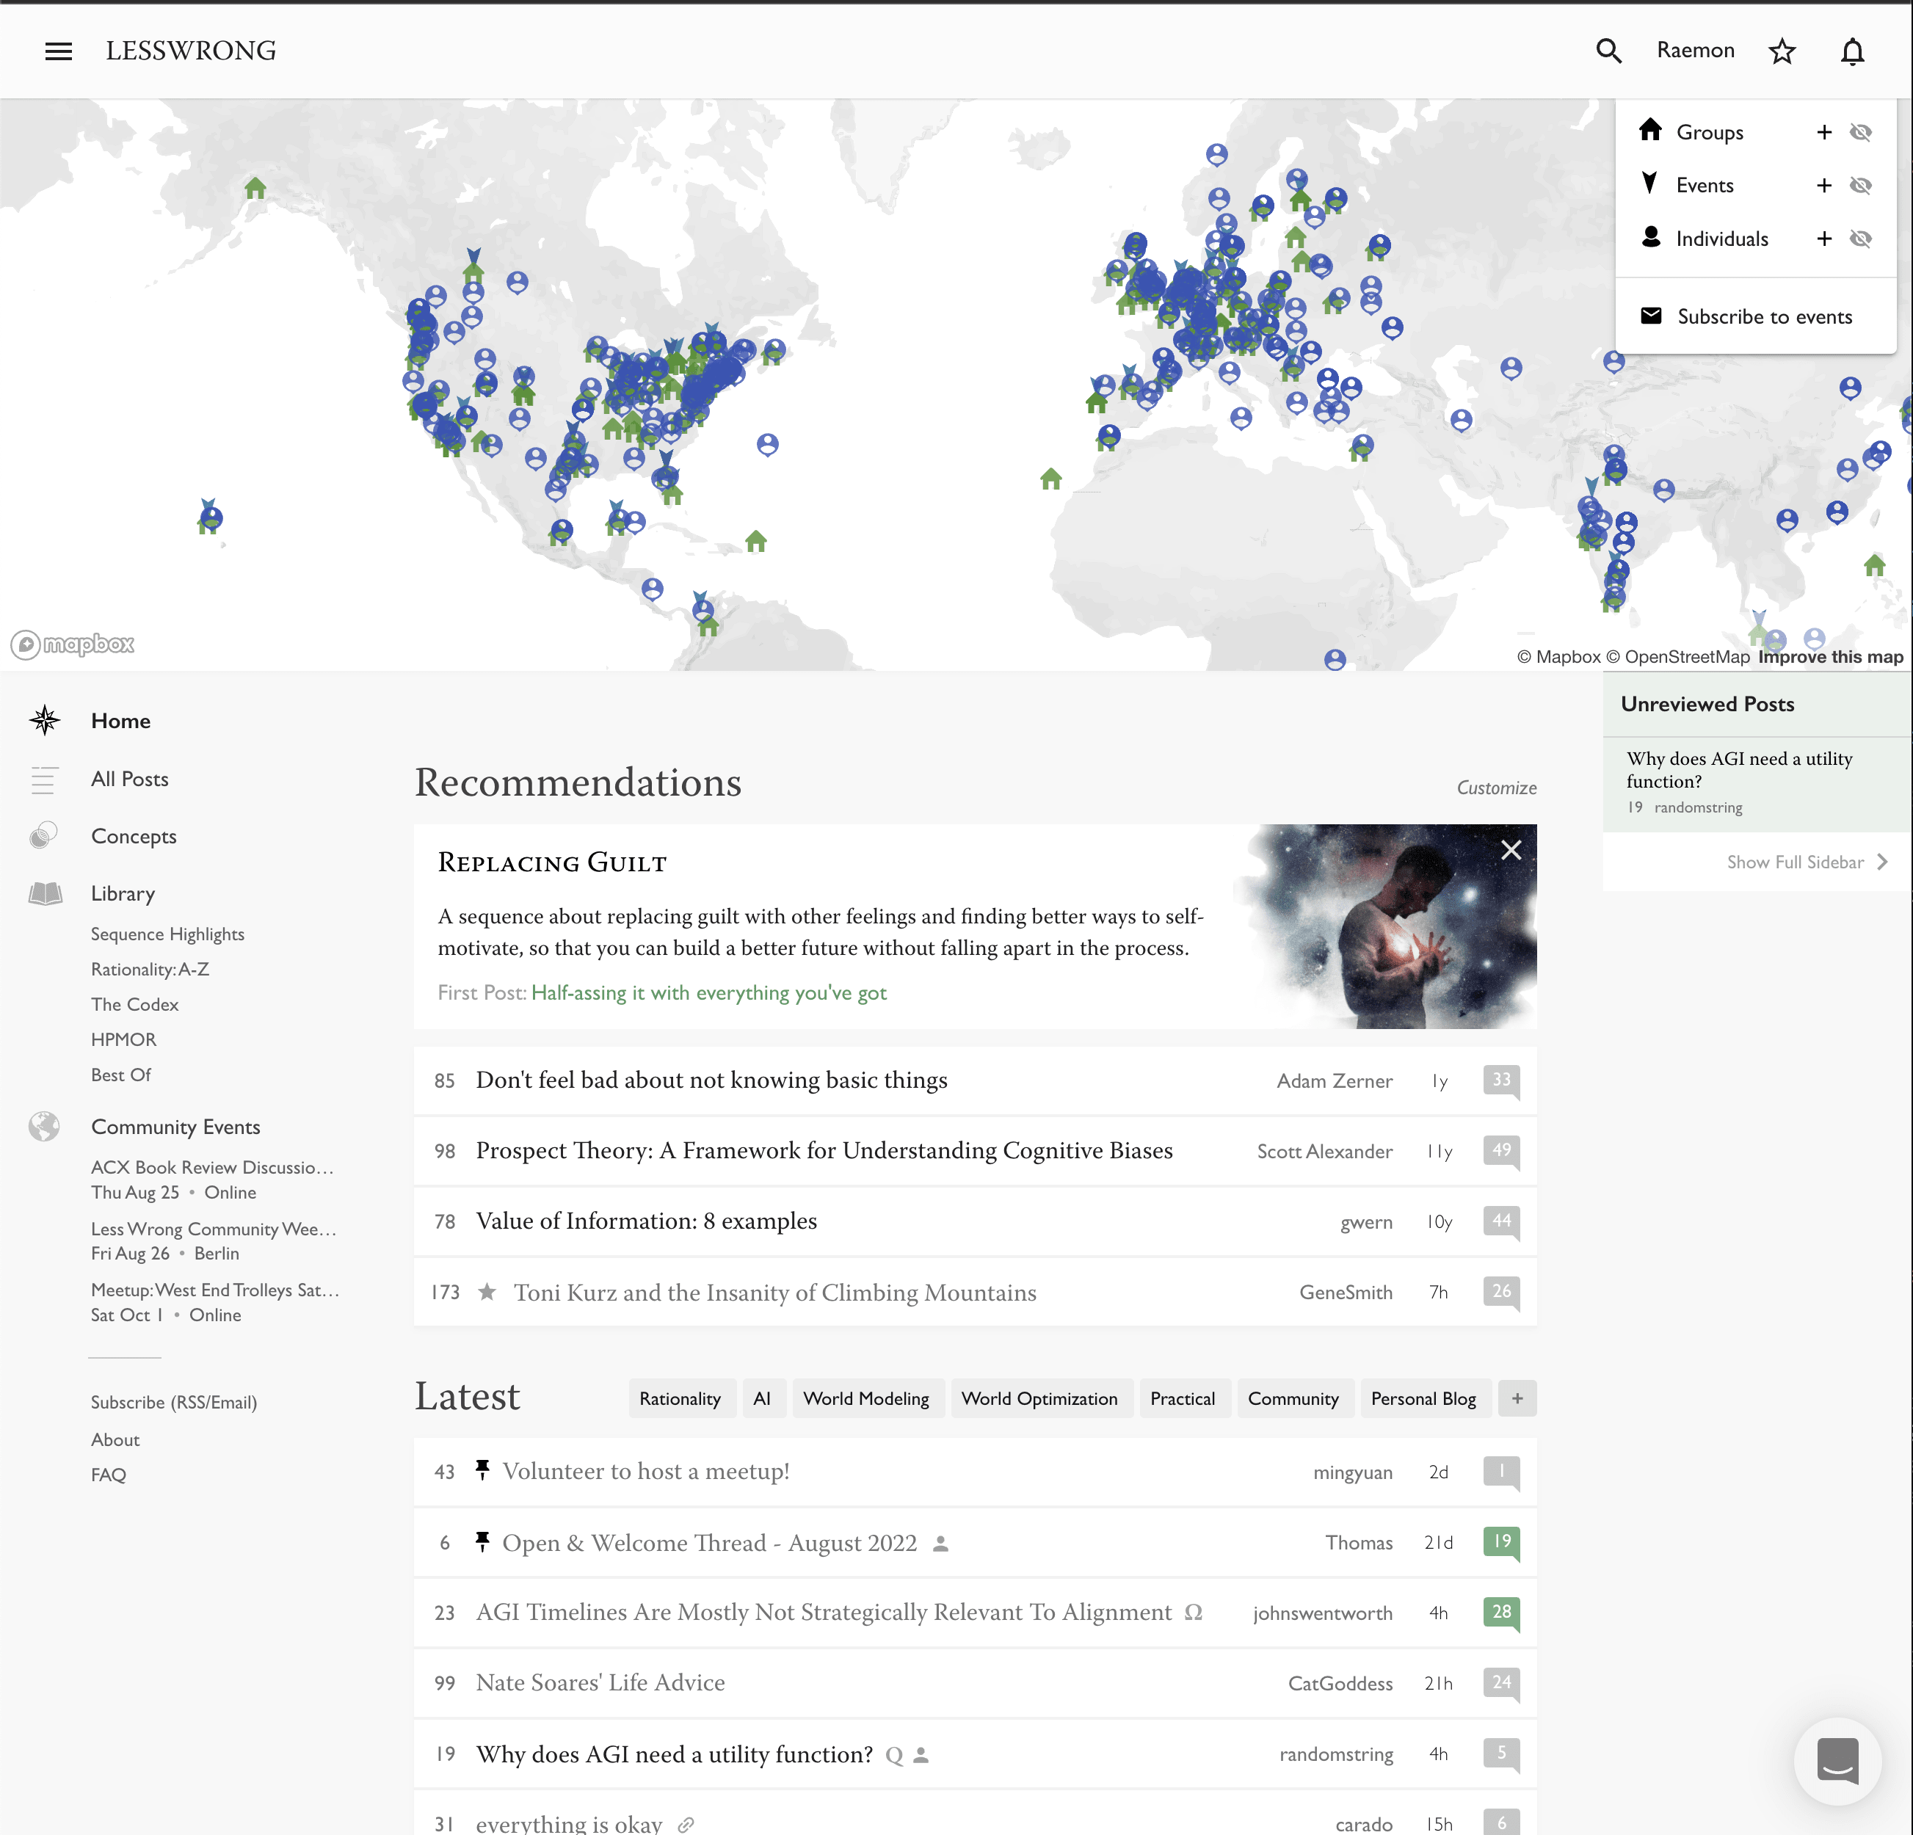Open the notifications bell

pyautogui.click(x=1853, y=51)
